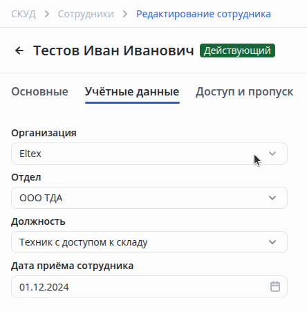307x312 pixels.
Task: Click chevron separator after Сотрудники
Action: pos(125,14)
